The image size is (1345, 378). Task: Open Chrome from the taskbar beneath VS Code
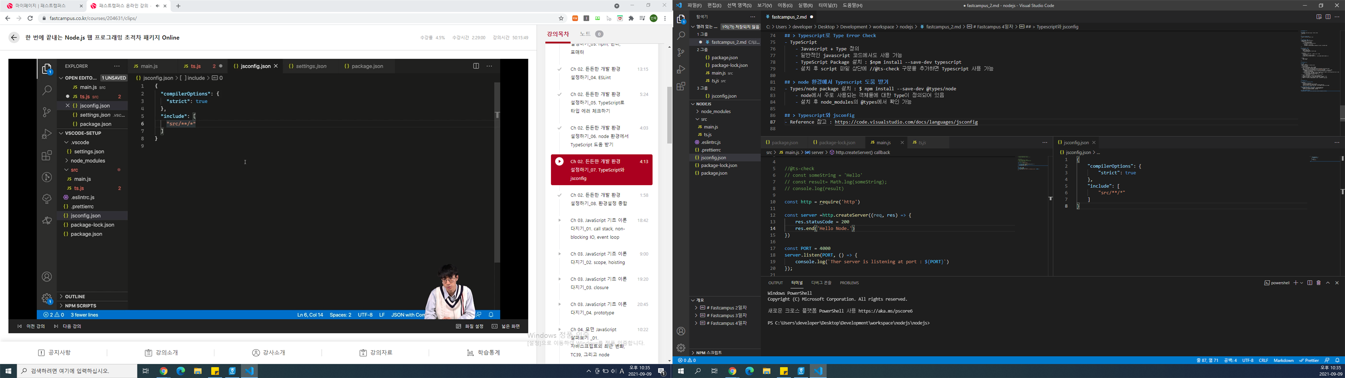732,371
